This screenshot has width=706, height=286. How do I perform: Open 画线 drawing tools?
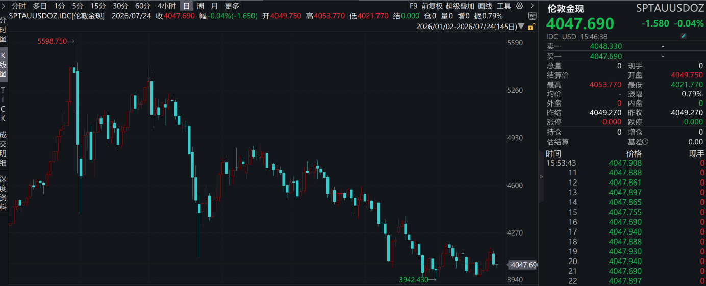485,6
